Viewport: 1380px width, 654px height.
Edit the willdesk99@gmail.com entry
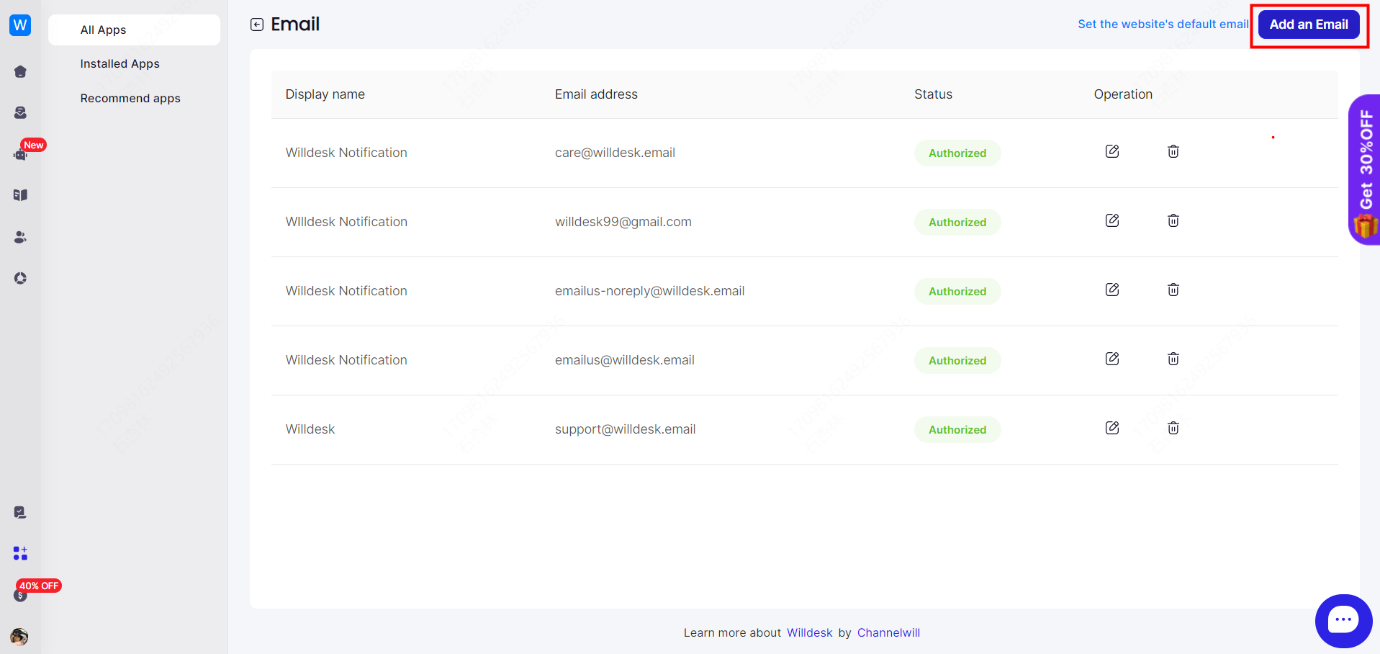pyautogui.click(x=1112, y=220)
